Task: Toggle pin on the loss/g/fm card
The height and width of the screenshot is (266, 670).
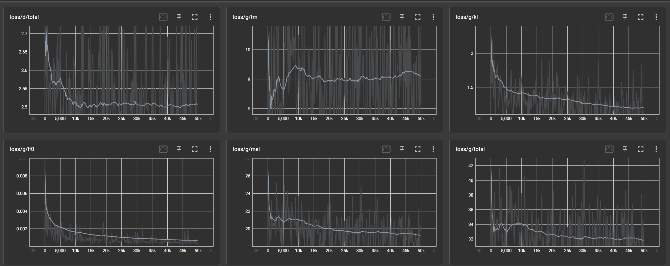Action: coord(402,17)
